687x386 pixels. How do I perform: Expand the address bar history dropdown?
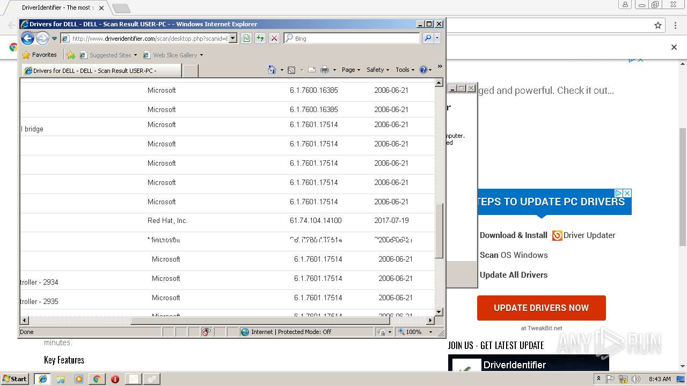click(x=233, y=39)
